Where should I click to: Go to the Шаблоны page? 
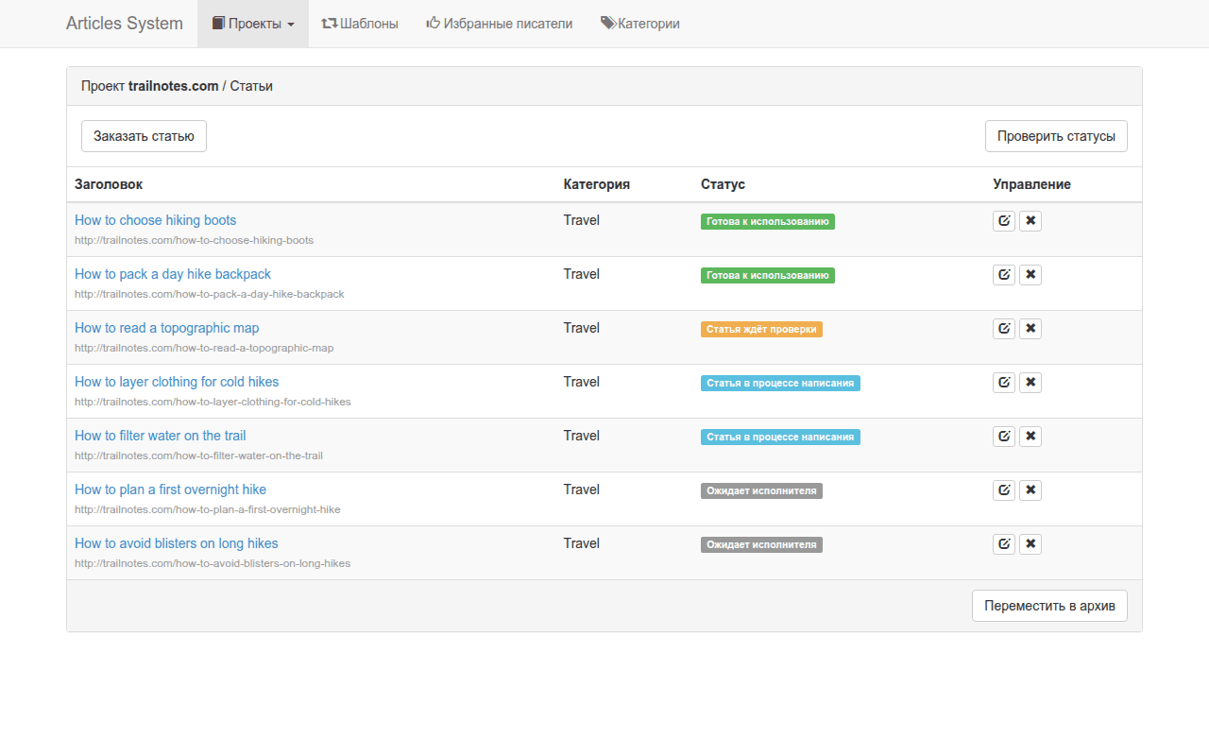point(360,24)
